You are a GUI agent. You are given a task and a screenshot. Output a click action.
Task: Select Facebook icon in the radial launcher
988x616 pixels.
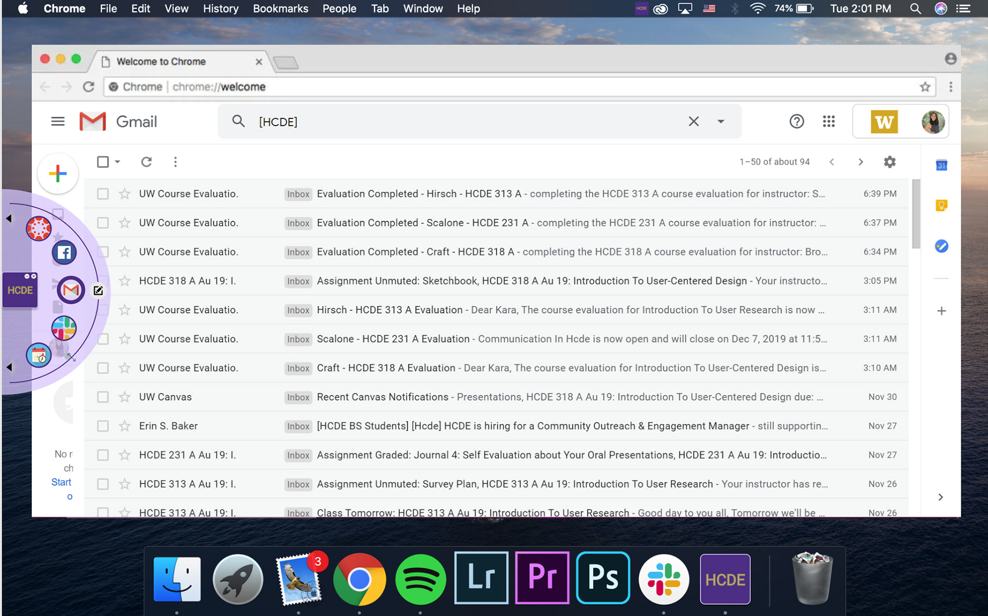pyautogui.click(x=64, y=252)
